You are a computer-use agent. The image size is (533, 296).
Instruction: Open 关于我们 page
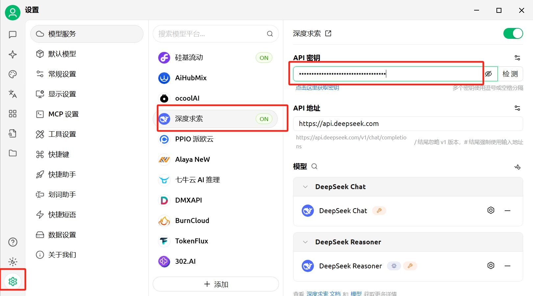click(87, 255)
